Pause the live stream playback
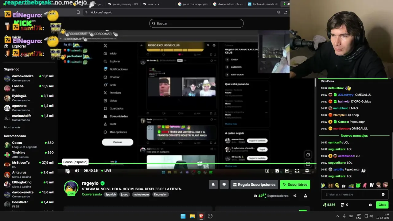 [x=67, y=171]
